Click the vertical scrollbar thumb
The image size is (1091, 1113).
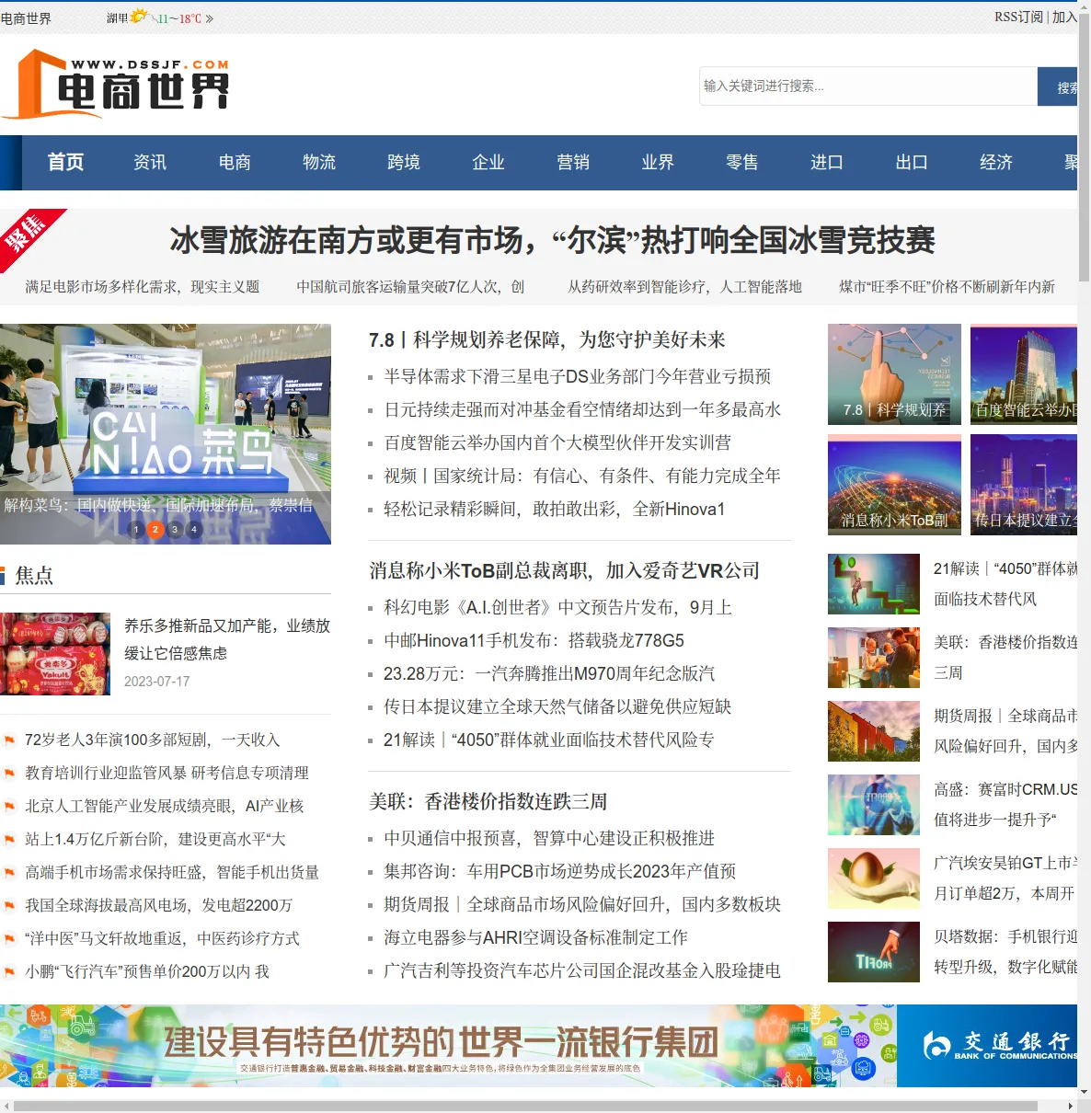(x=1084, y=147)
